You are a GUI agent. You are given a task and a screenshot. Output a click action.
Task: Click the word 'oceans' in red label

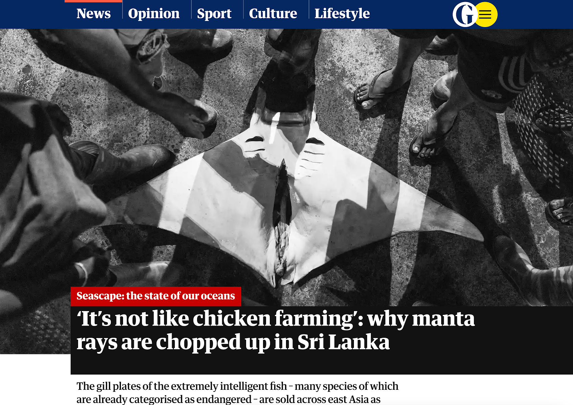click(218, 296)
